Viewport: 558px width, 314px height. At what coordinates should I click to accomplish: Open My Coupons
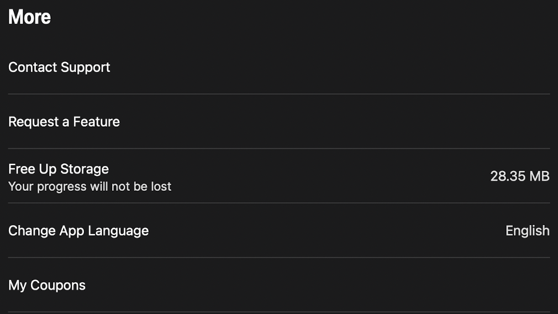(x=47, y=285)
